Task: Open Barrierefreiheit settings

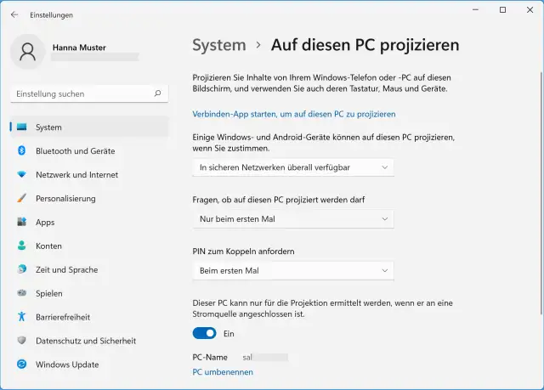Action: 89,317
